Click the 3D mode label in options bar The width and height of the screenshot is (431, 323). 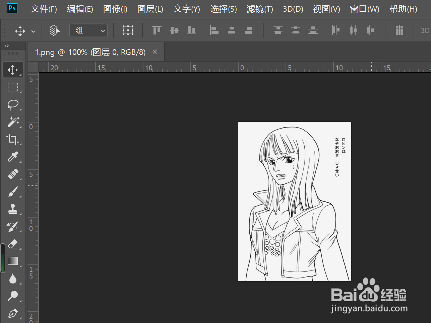[x=425, y=31]
